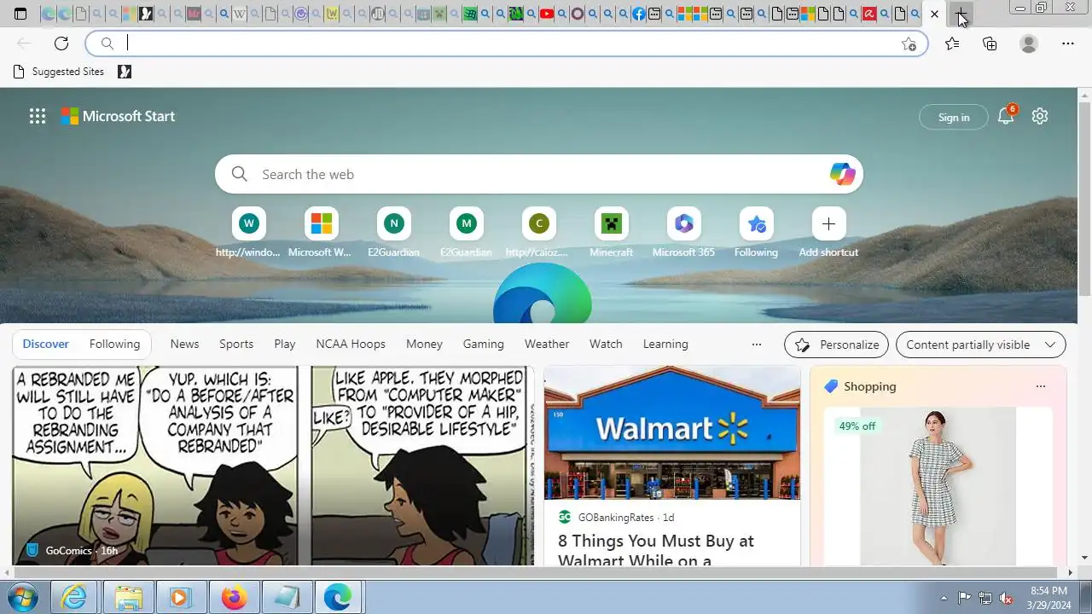Open the Money category
The image size is (1092, 614).
point(424,344)
